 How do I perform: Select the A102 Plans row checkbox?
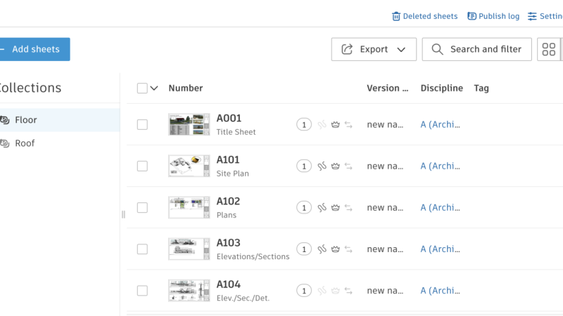[142, 208]
